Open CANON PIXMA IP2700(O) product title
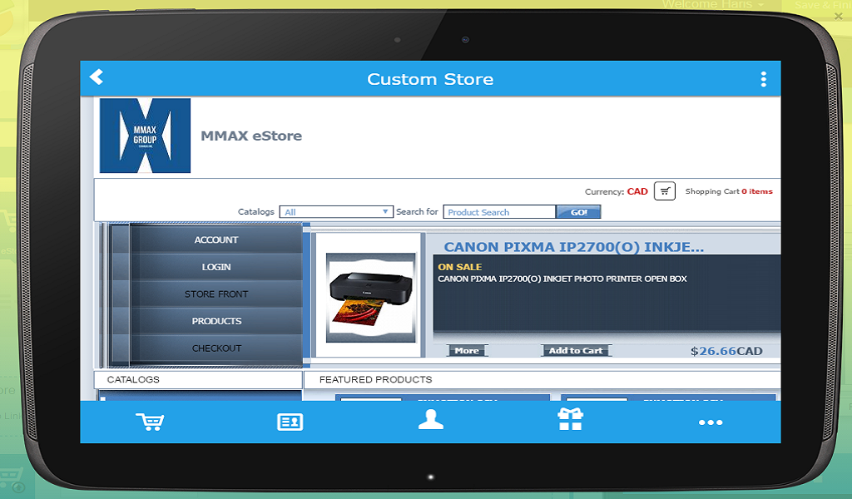The width and height of the screenshot is (852, 499). click(x=574, y=247)
